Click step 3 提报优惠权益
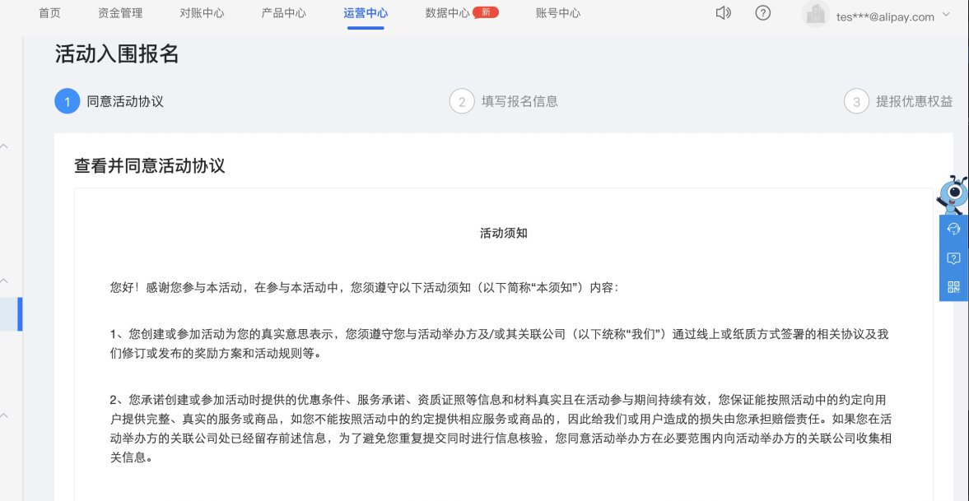Image resolution: width=969 pixels, height=501 pixels. click(x=898, y=101)
